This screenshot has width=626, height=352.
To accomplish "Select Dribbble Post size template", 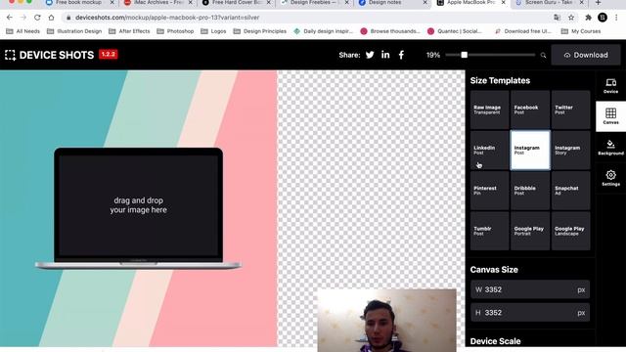I will [x=530, y=191].
